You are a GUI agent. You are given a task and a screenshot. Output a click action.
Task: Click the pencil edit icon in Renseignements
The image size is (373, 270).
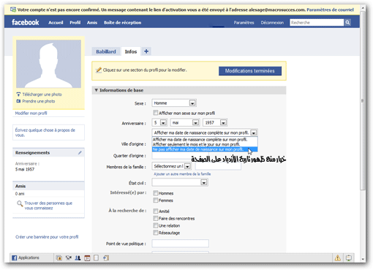80,153
